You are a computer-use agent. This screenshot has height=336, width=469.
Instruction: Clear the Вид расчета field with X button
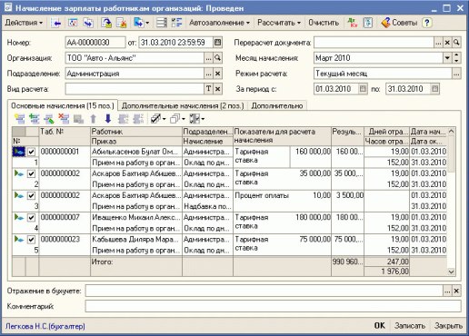217,89
